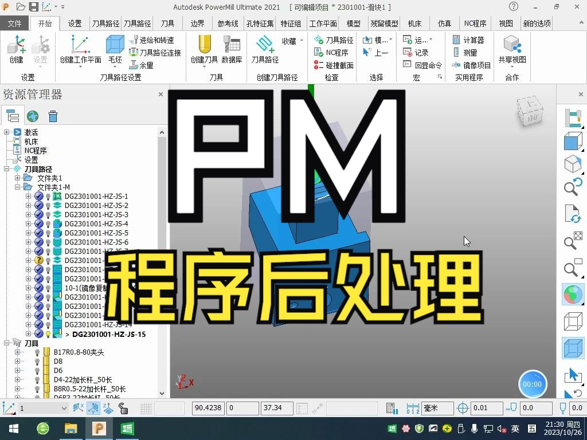Close the 资源管理器 explorer panel
This screenshot has width=587, height=440.
click(x=161, y=95)
